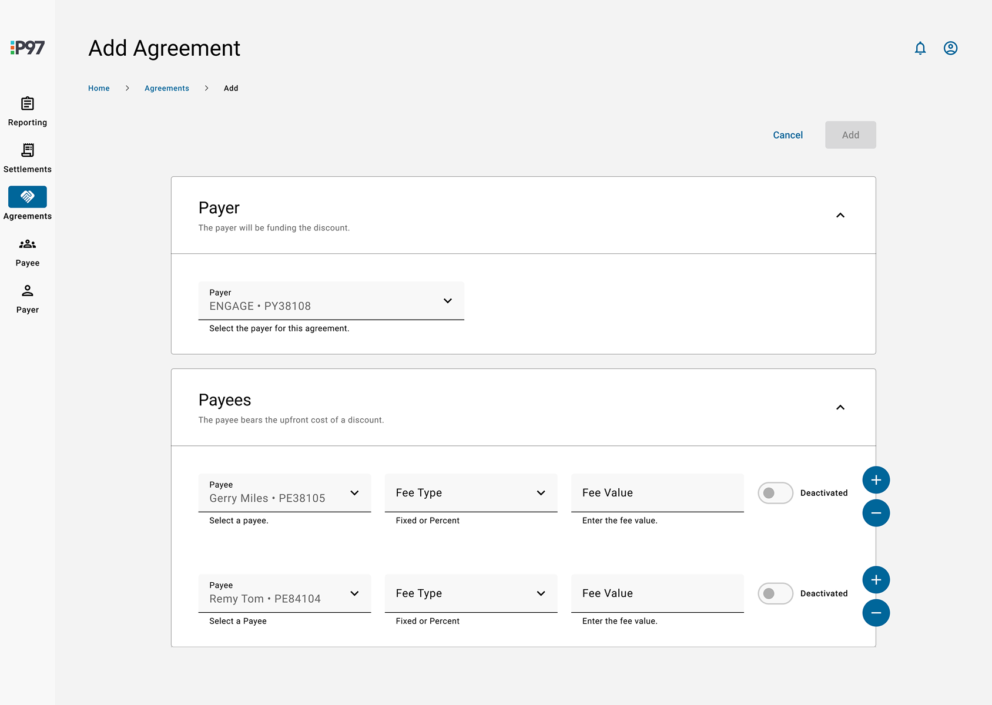Open Reporting from the sidebar
992x705 pixels.
[28, 111]
